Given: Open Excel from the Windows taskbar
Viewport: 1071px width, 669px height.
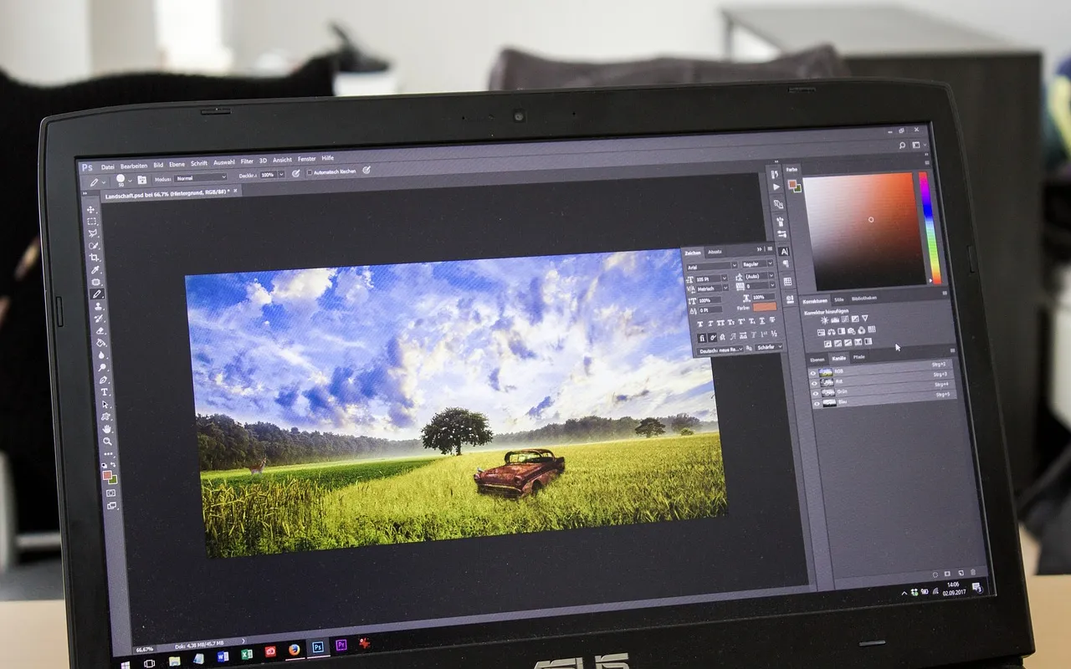Looking at the screenshot, I should tap(247, 654).
